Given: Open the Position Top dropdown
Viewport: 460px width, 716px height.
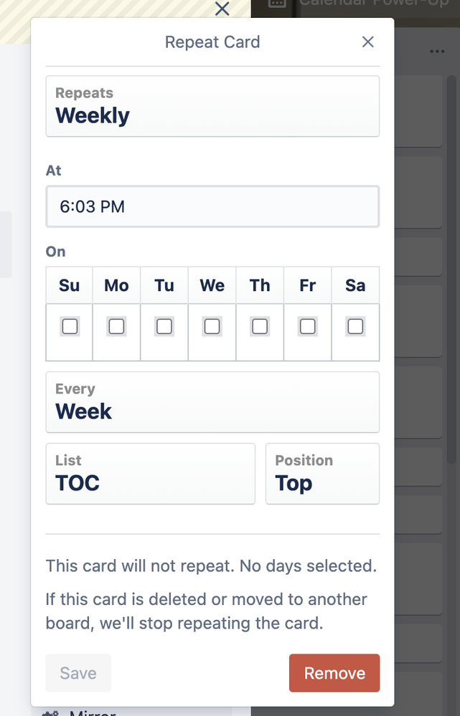Looking at the screenshot, I should [x=322, y=474].
